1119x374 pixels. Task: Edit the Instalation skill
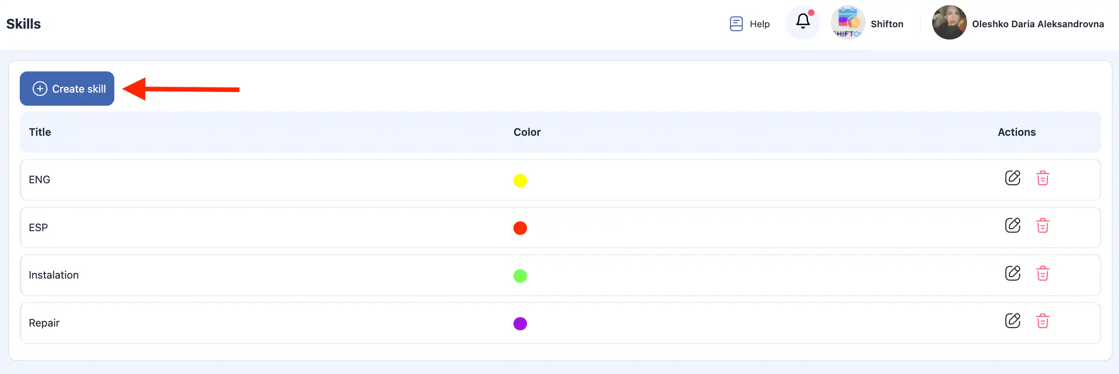[x=1013, y=273]
